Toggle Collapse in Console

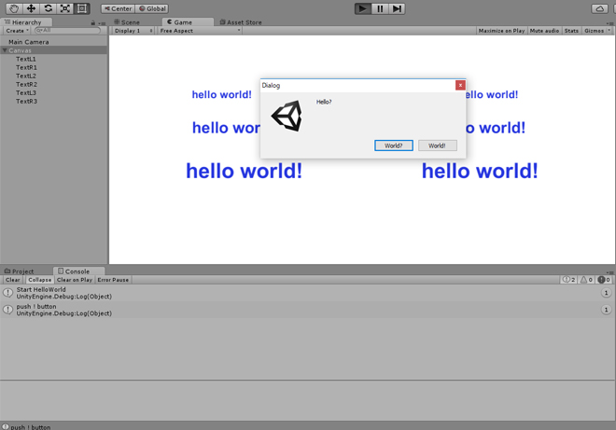40,280
